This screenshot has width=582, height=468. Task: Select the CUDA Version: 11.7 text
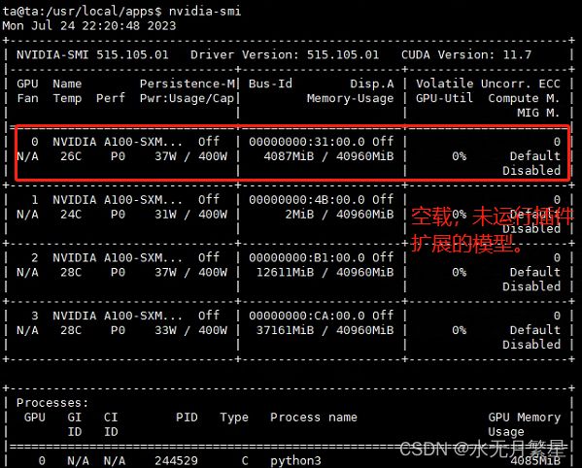pos(466,55)
